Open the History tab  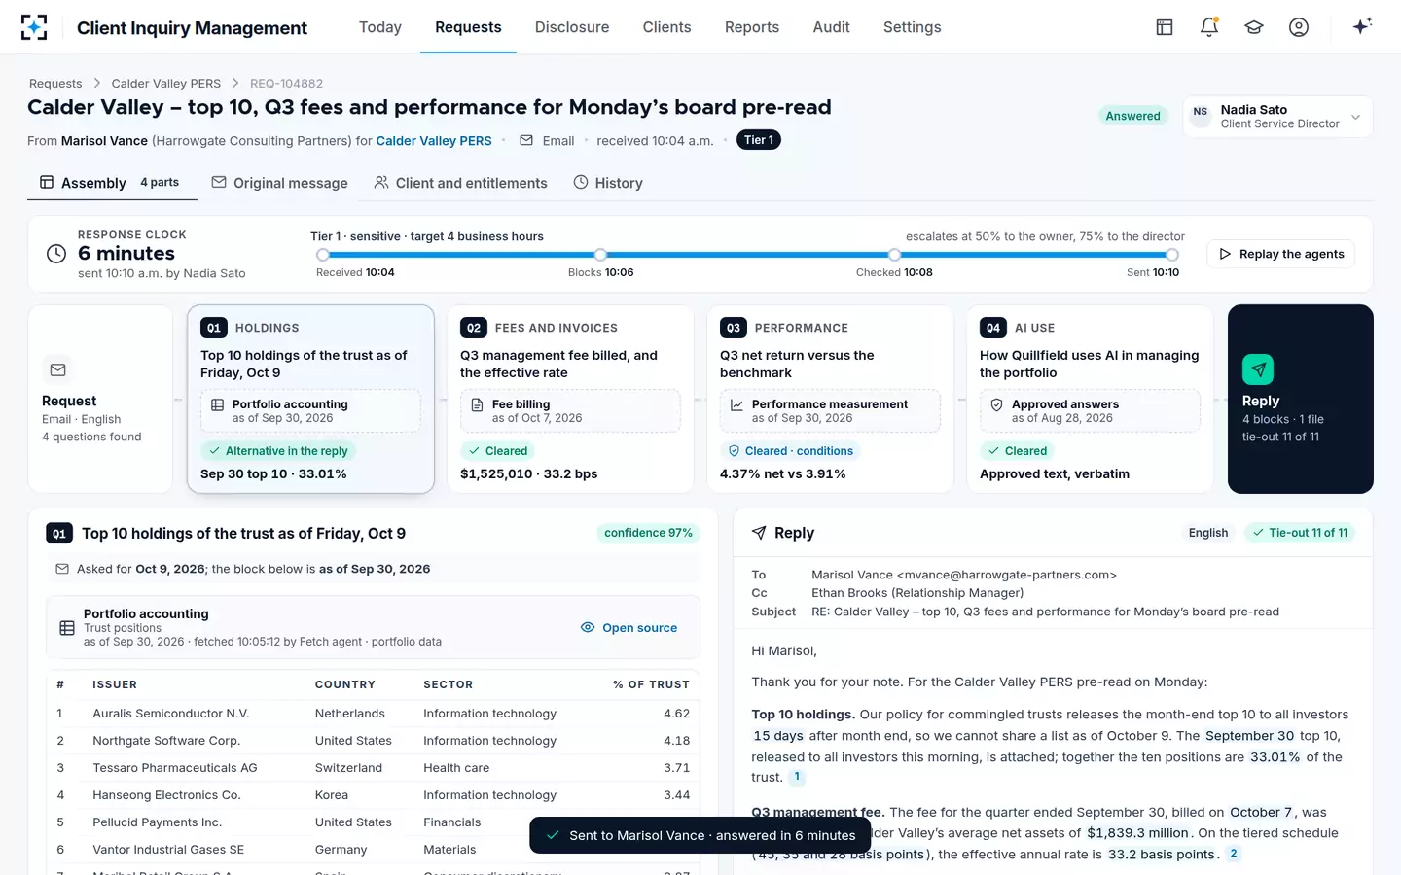click(608, 183)
